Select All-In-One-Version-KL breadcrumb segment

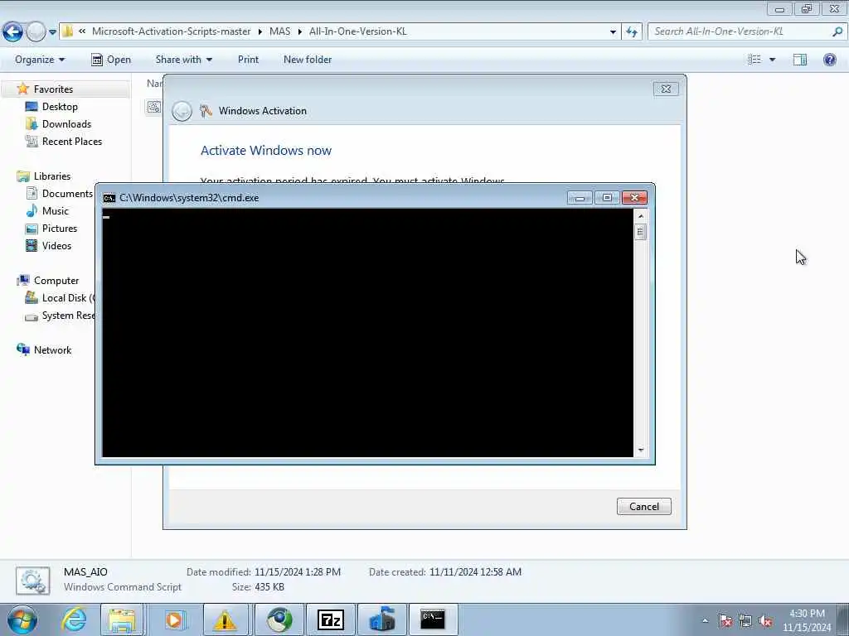point(358,31)
